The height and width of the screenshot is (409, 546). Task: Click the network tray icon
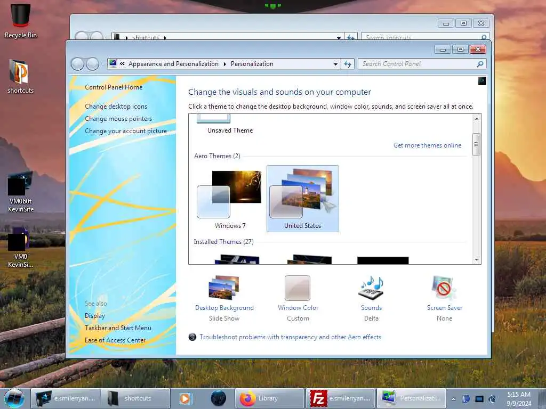pyautogui.click(x=479, y=399)
